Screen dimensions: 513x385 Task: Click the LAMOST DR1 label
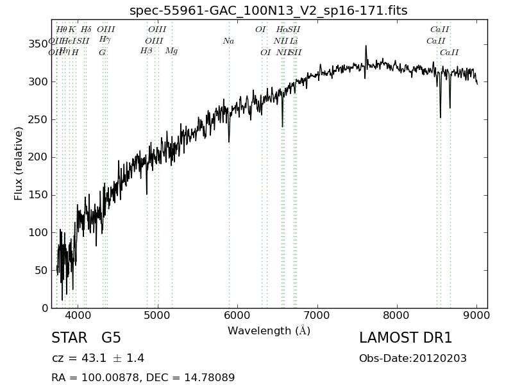pyautogui.click(x=405, y=338)
